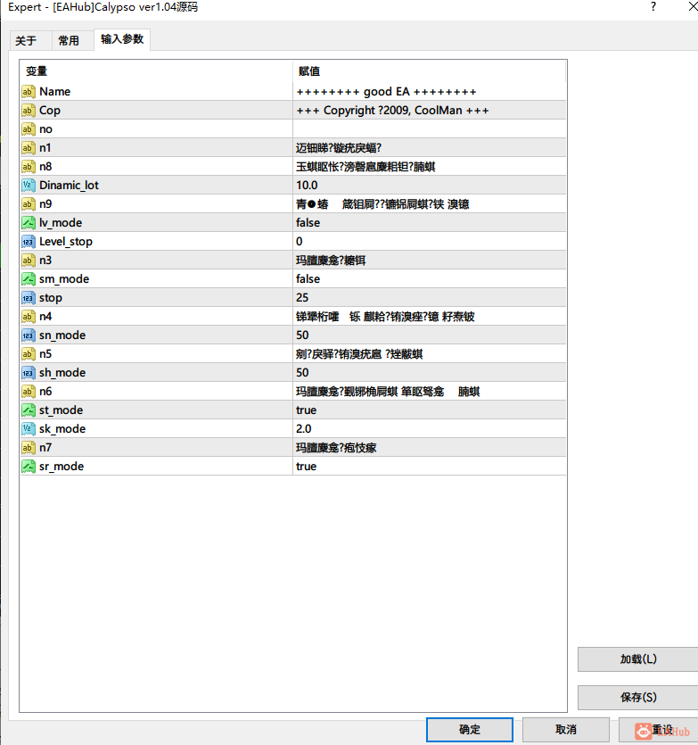Screen dimensions: 698x745
Task: Click the boolean icon beside lv_mode
Action: pos(29,223)
